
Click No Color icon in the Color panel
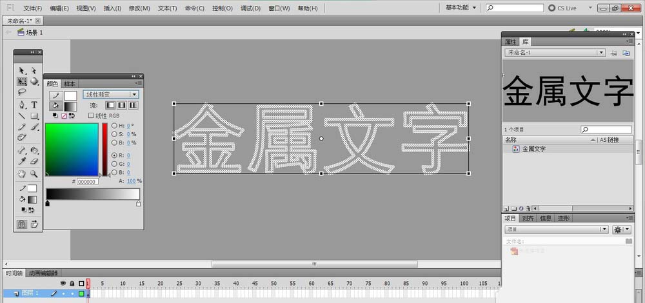(x=64, y=116)
